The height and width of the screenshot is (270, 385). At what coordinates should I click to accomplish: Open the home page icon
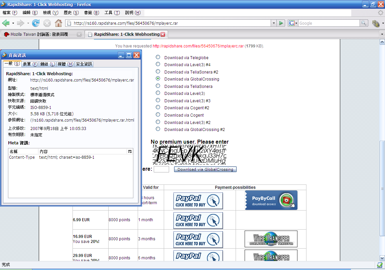click(58, 23)
